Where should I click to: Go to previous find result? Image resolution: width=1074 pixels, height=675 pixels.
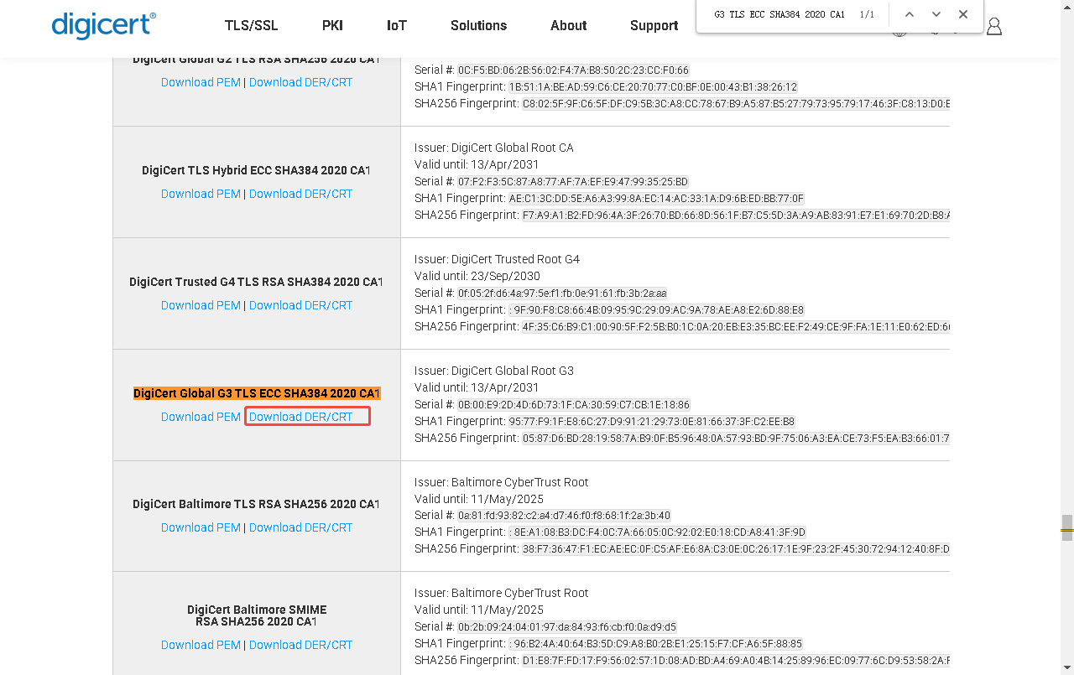pyautogui.click(x=910, y=14)
